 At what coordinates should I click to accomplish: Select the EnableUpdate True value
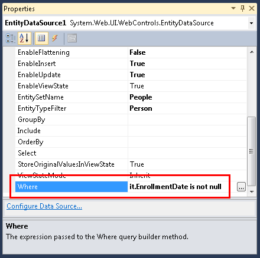click(x=187, y=75)
